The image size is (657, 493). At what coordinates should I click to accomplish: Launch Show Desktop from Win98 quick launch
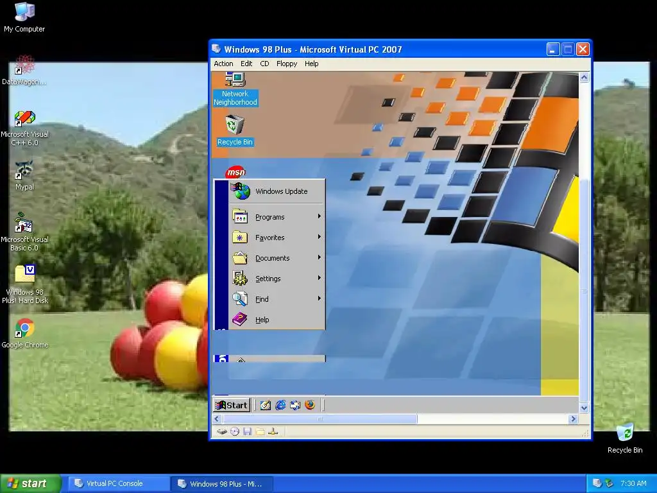pyautogui.click(x=265, y=405)
